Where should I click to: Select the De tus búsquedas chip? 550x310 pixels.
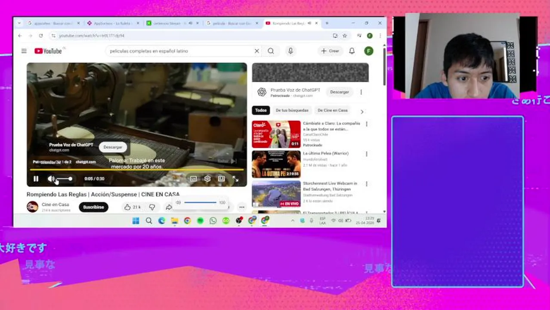click(292, 110)
